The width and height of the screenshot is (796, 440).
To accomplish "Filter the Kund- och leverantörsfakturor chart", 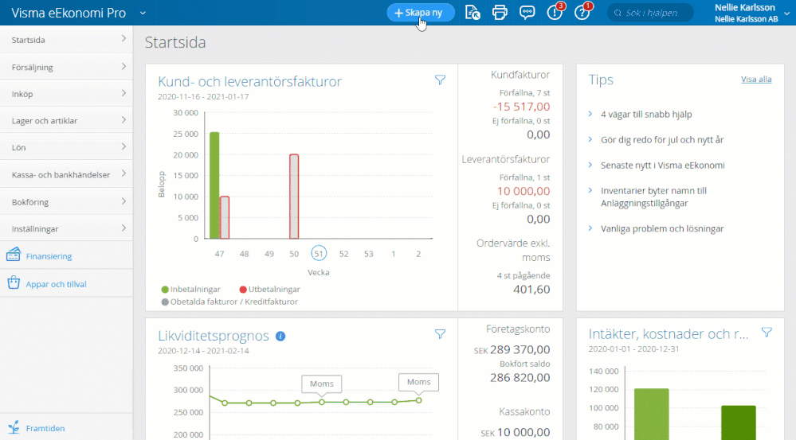I will click(x=440, y=80).
